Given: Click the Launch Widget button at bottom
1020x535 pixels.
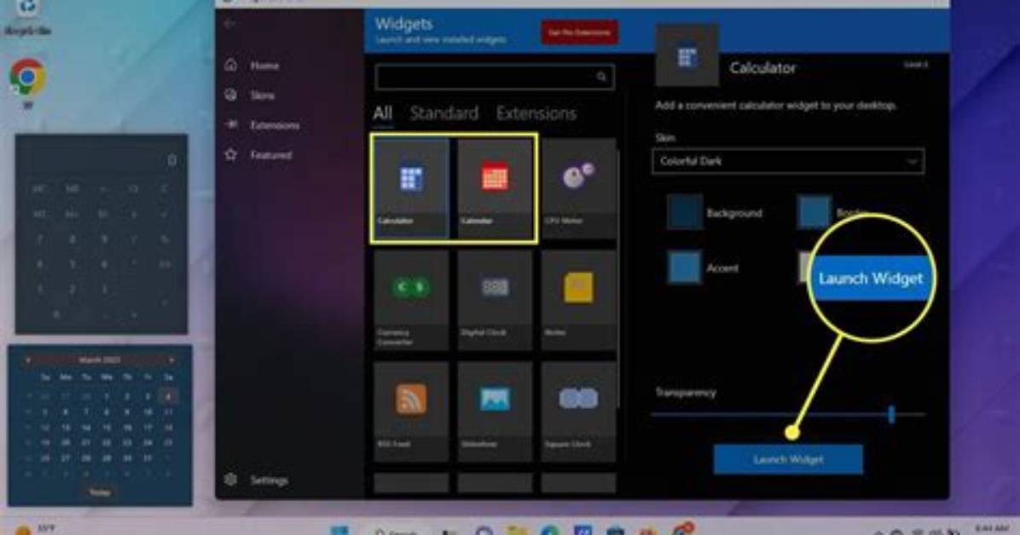Looking at the screenshot, I should [788, 459].
